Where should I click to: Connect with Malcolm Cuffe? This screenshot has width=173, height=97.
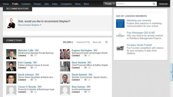click(22, 56)
